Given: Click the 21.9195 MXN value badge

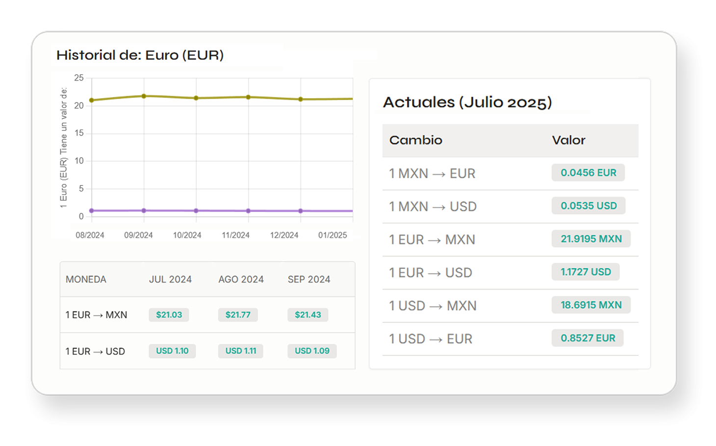Looking at the screenshot, I should click(x=591, y=239).
